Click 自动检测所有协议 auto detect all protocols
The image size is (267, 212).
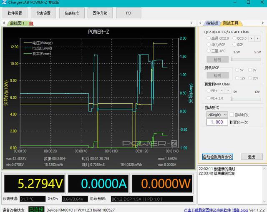coord(218,157)
